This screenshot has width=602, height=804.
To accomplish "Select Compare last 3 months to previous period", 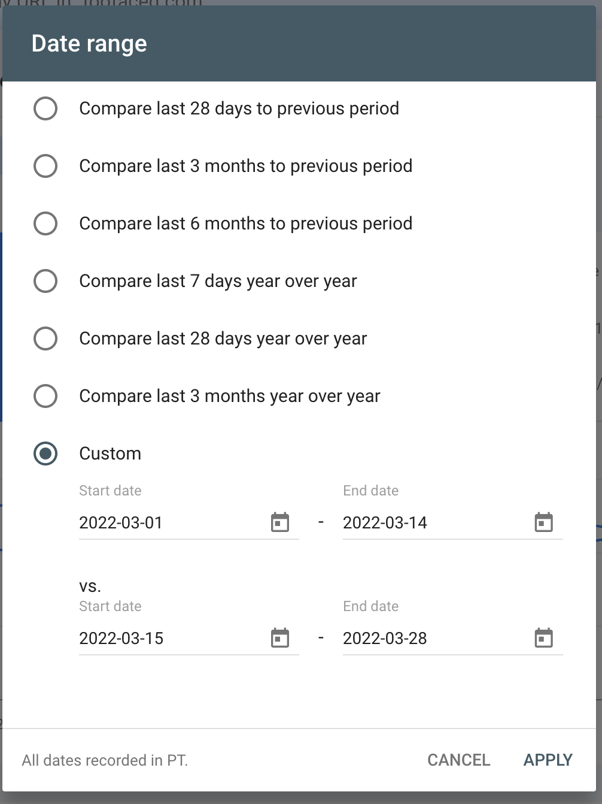I will (x=45, y=166).
